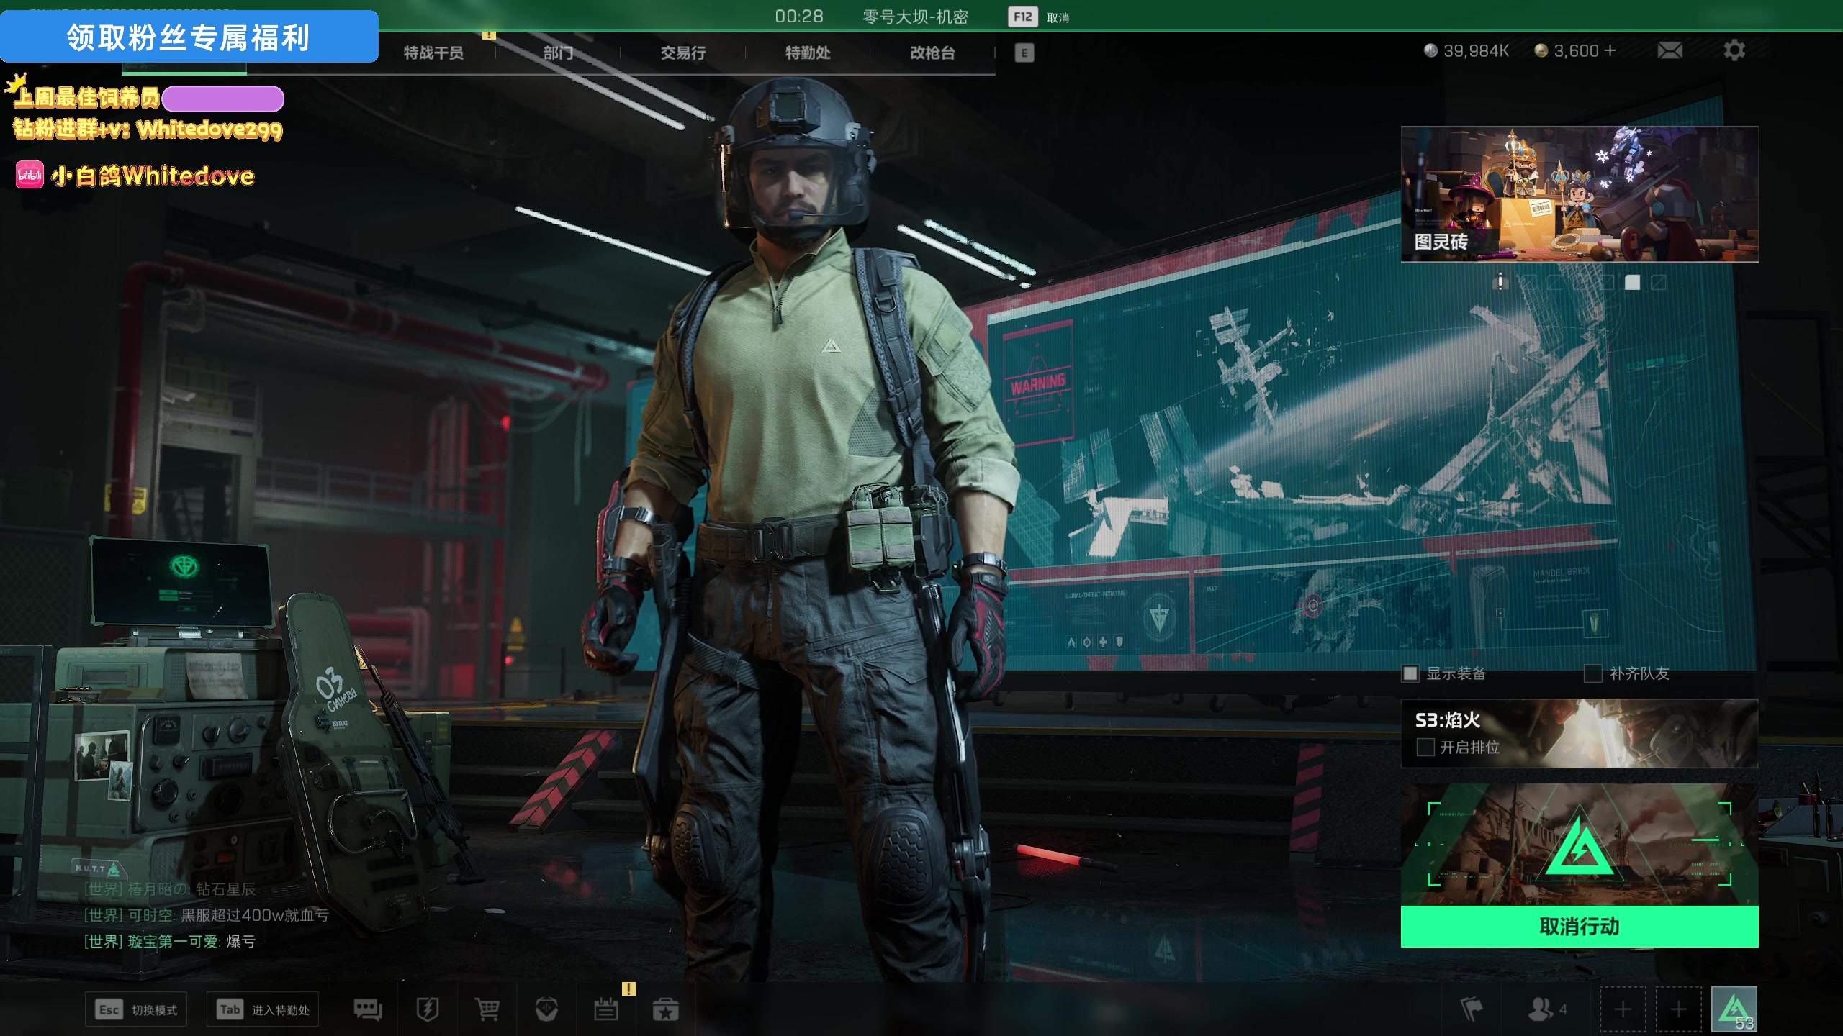Click the player avatar badge numbered 53

tap(1734, 1009)
